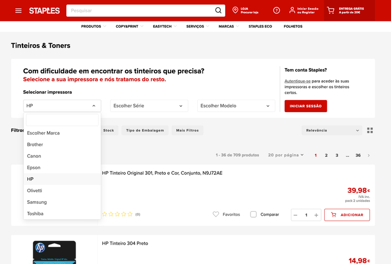Open the hamburger menu icon
The height and width of the screenshot is (264, 391).
[18, 10]
